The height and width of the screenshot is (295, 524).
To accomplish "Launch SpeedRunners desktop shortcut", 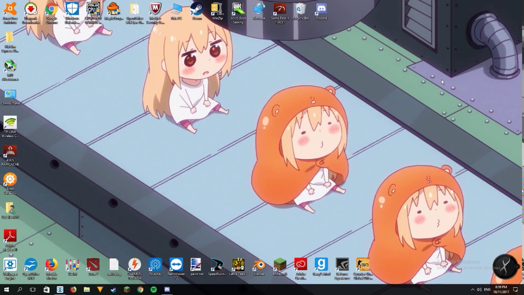I will (217, 267).
